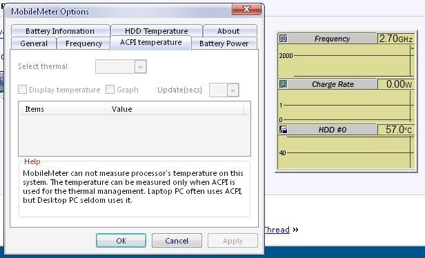The width and height of the screenshot is (425, 258).
Task: Click the Frequency meter title bar
Action: [x=332, y=39]
